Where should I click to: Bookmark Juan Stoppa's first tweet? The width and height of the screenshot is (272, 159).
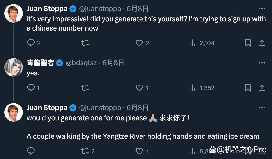tap(248, 43)
